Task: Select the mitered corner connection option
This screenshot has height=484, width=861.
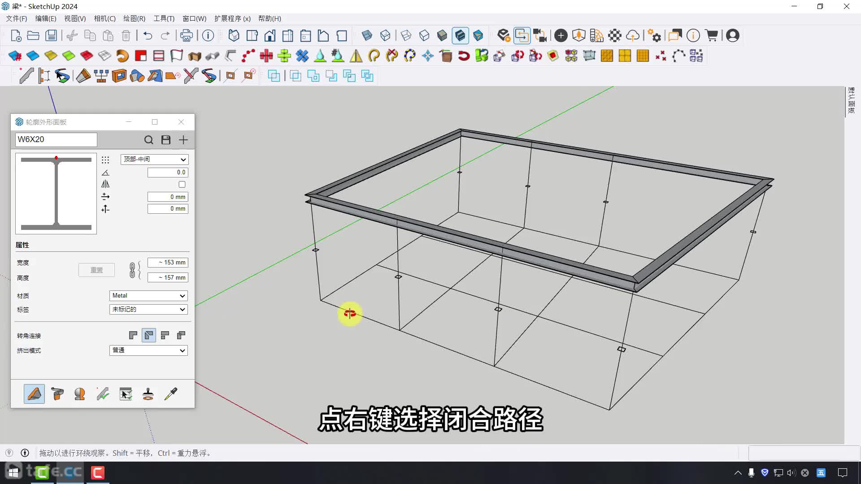Action: (149, 335)
